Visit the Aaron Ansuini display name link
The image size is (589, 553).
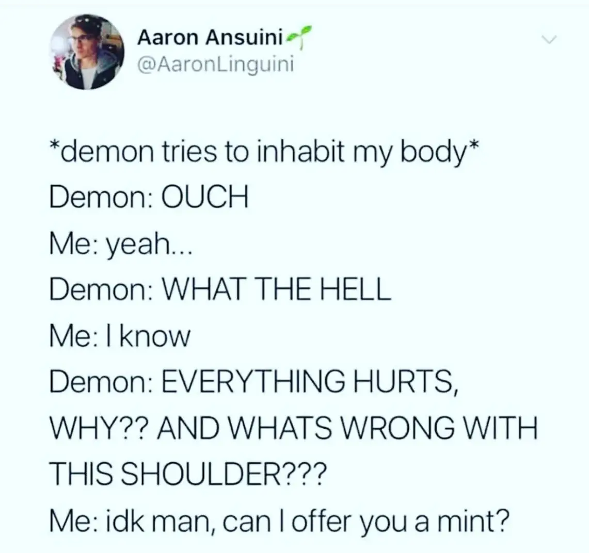coord(210,38)
